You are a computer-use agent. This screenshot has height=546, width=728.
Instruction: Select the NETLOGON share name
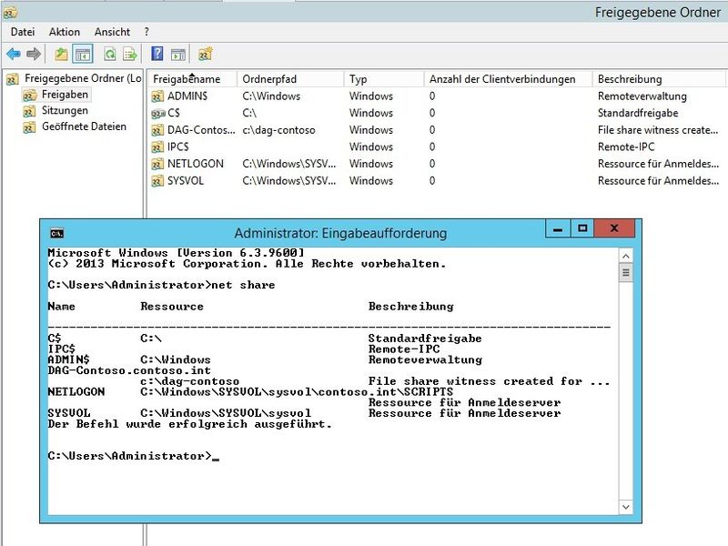[x=196, y=164]
